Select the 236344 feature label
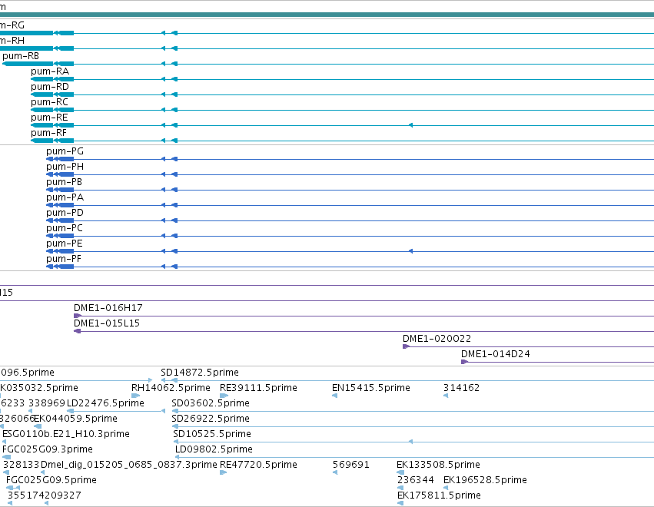 click(416, 480)
